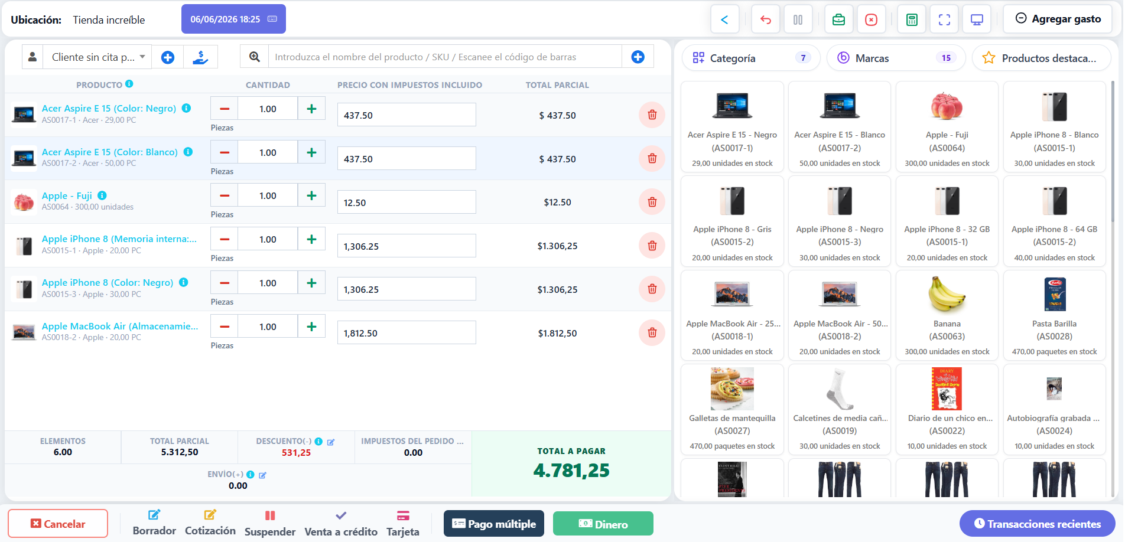
Task: Click the info icon beside Descuento
Action: coord(318,442)
